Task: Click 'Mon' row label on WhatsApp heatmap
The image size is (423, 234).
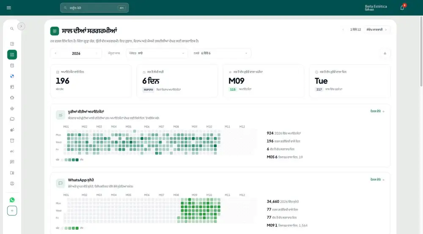Action: pyautogui.click(x=58, y=203)
